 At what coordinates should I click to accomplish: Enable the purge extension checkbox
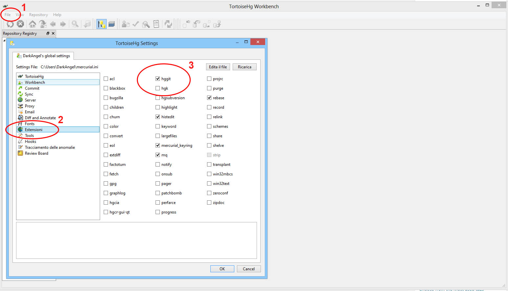(x=209, y=88)
